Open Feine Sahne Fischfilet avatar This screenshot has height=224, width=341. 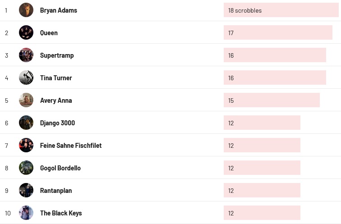(26, 145)
